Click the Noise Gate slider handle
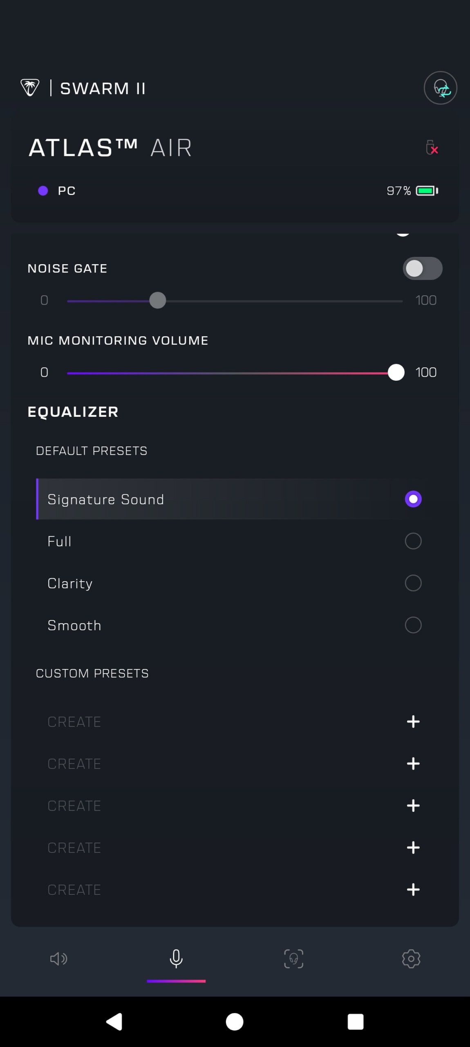Screen dimensions: 470x1047 (158, 301)
